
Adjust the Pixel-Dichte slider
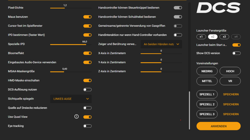click(x=65, y=8)
